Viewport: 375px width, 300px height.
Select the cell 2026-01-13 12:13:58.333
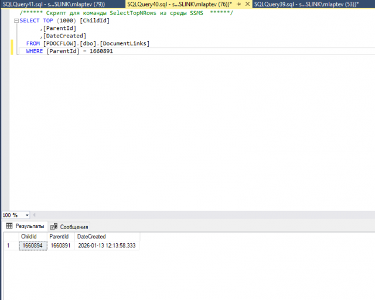coord(107,246)
